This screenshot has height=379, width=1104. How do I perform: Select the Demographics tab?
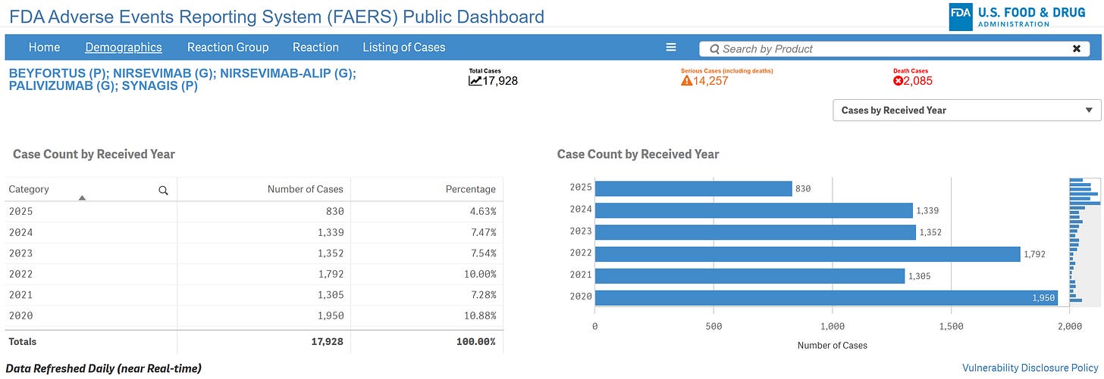[124, 47]
